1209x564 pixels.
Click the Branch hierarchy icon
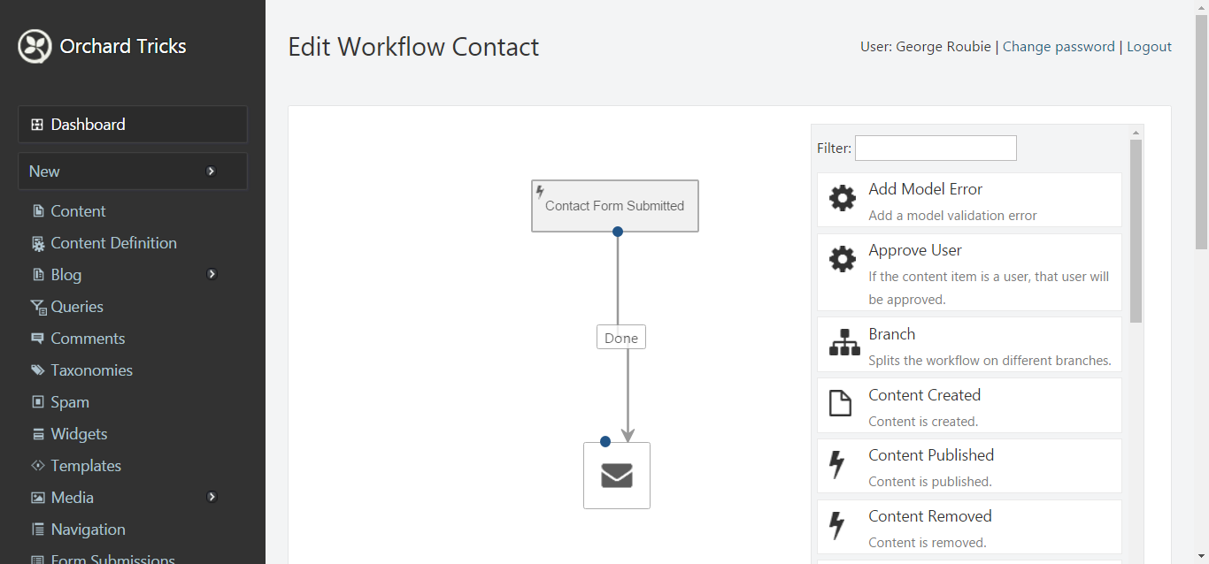tap(844, 342)
